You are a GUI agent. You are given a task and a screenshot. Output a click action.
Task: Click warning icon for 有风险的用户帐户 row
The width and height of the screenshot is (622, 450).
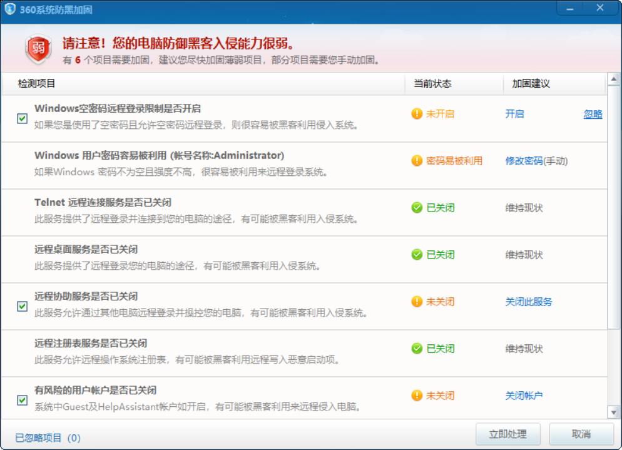417,396
